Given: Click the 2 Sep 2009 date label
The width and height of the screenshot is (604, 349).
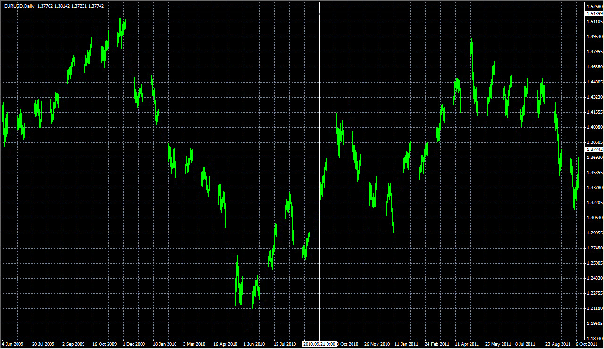Looking at the screenshot, I should click(74, 344).
